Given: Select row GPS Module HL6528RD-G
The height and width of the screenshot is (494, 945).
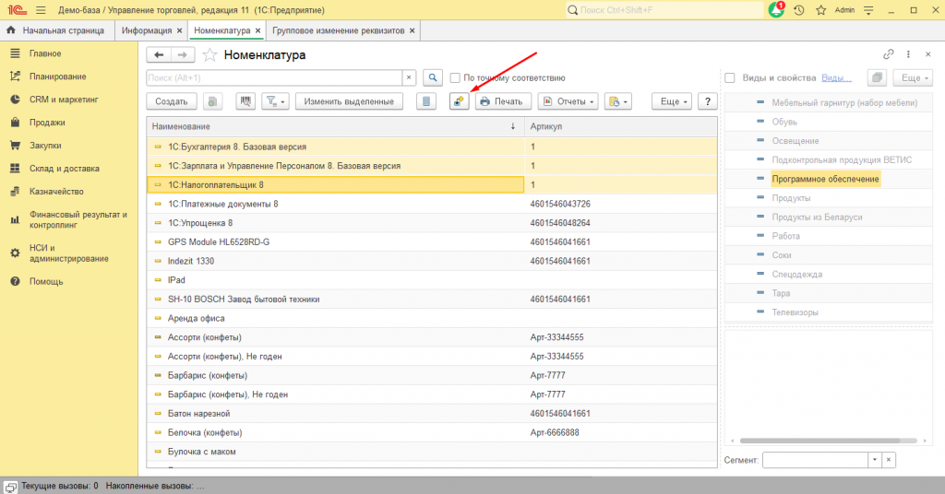Looking at the screenshot, I should 432,241.
